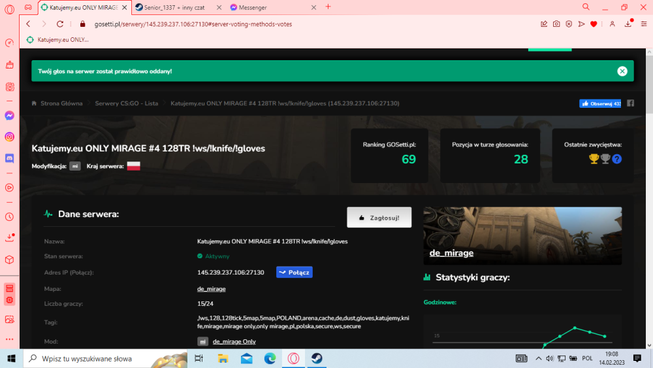
Task: Click the mi modification badge
Action: [x=75, y=166]
